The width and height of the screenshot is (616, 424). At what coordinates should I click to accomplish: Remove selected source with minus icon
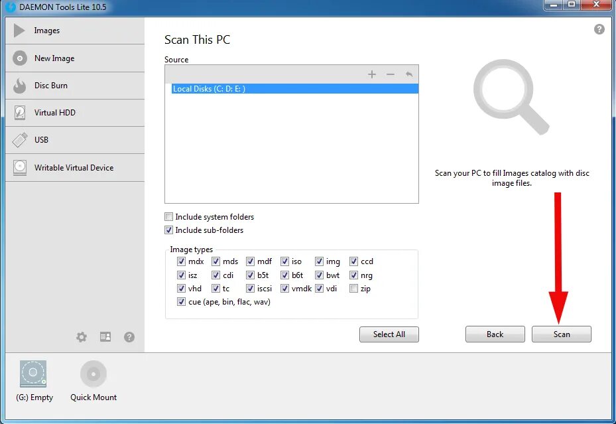point(390,74)
